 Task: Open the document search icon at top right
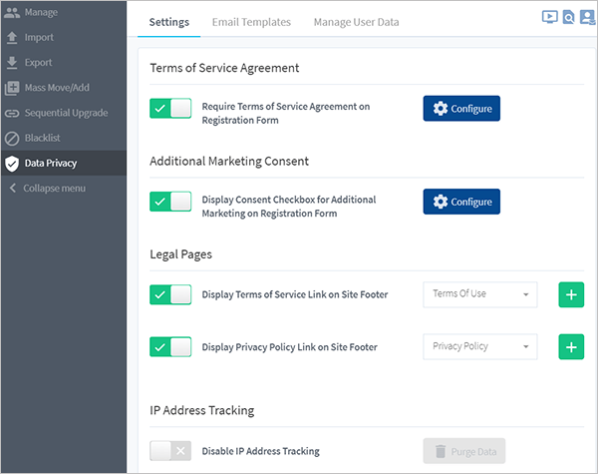[x=568, y=17]
